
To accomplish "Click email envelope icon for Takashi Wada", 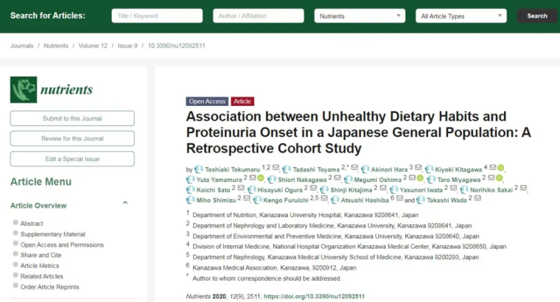I will coord(478,199).
